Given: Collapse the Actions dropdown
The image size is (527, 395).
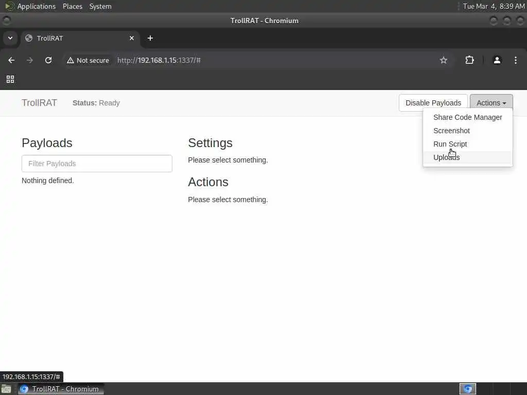Looking at the screenshot, I should click(x=491, y=103).
